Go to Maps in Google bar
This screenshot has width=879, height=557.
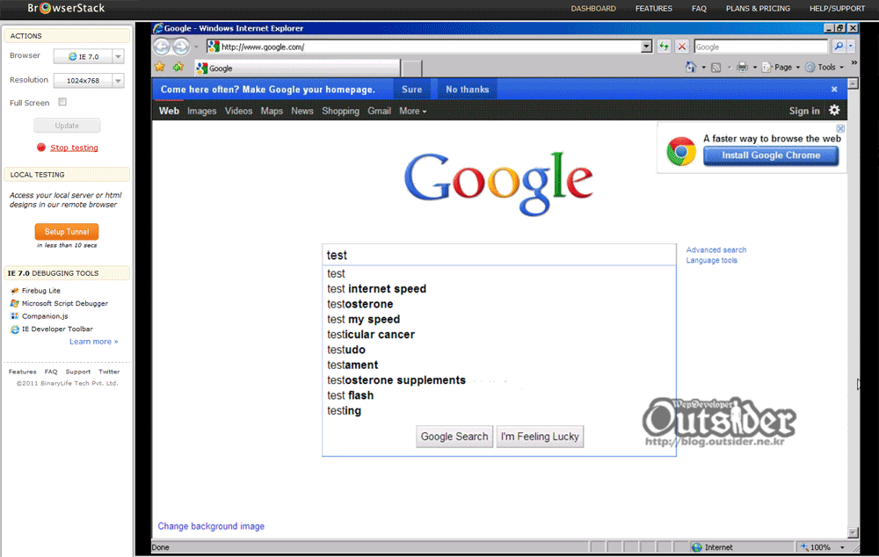point(272,111)
